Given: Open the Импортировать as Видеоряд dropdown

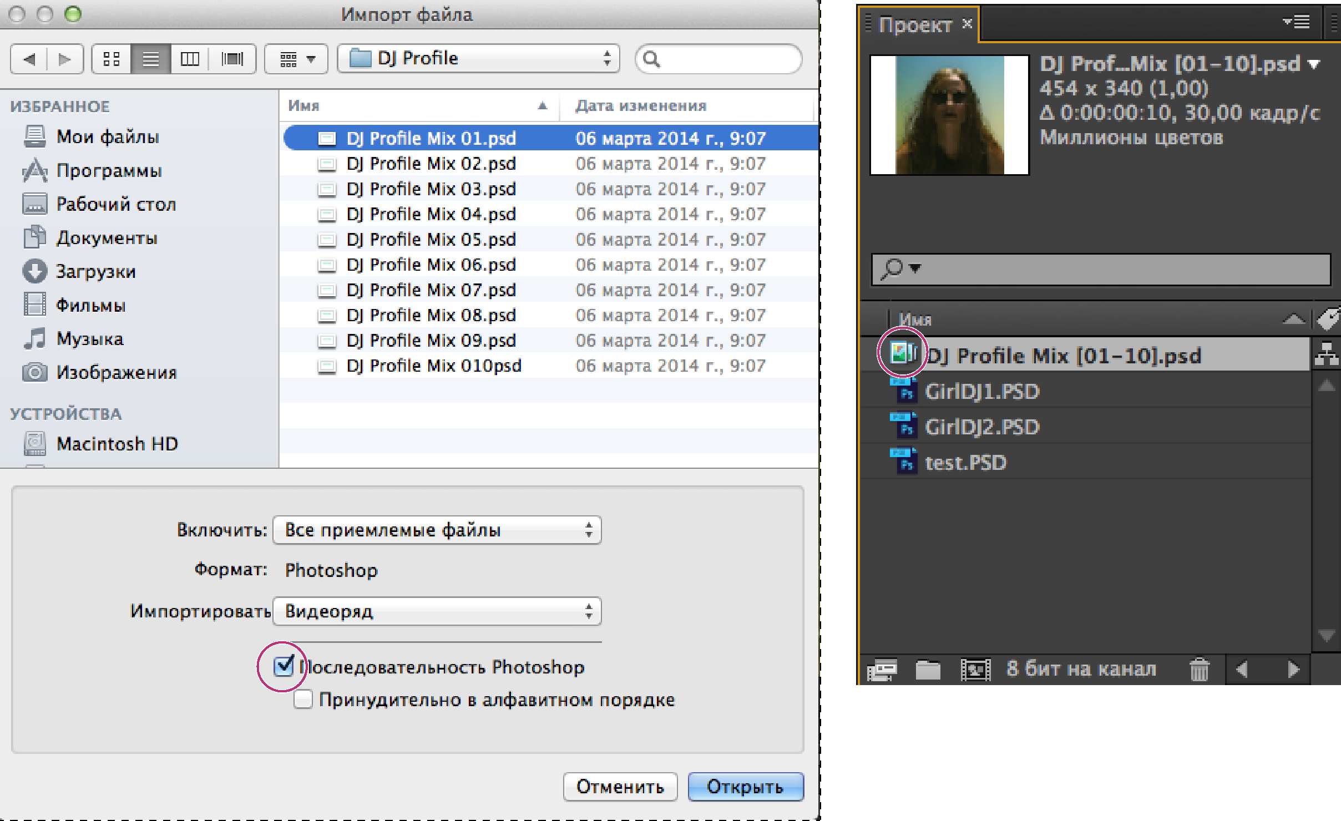Looking at the screenshot, I should [x=437, y=611].
